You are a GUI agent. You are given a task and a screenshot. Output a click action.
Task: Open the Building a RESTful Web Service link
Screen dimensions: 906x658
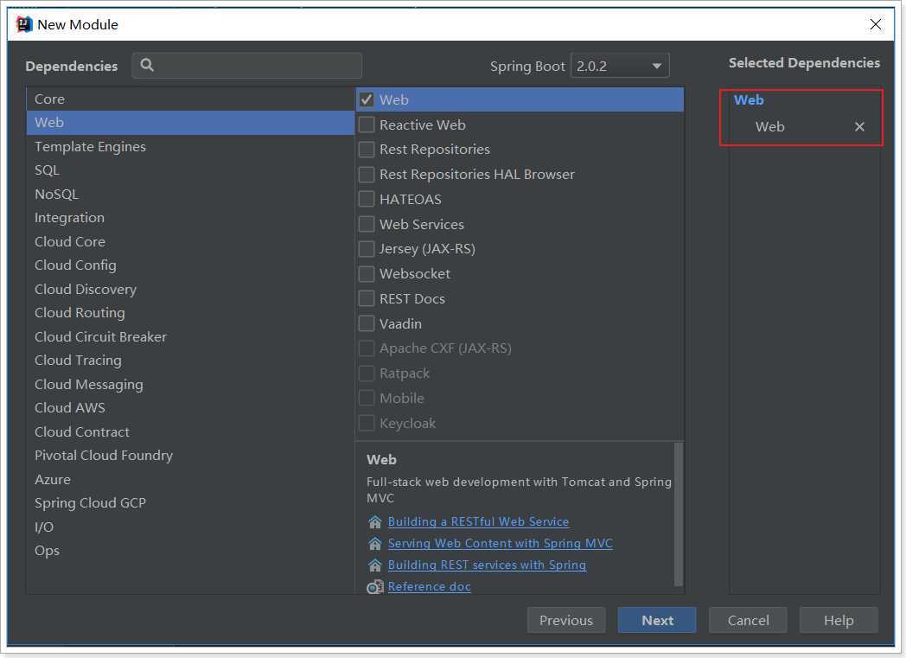pyautogui.click(x=478, y=521)
